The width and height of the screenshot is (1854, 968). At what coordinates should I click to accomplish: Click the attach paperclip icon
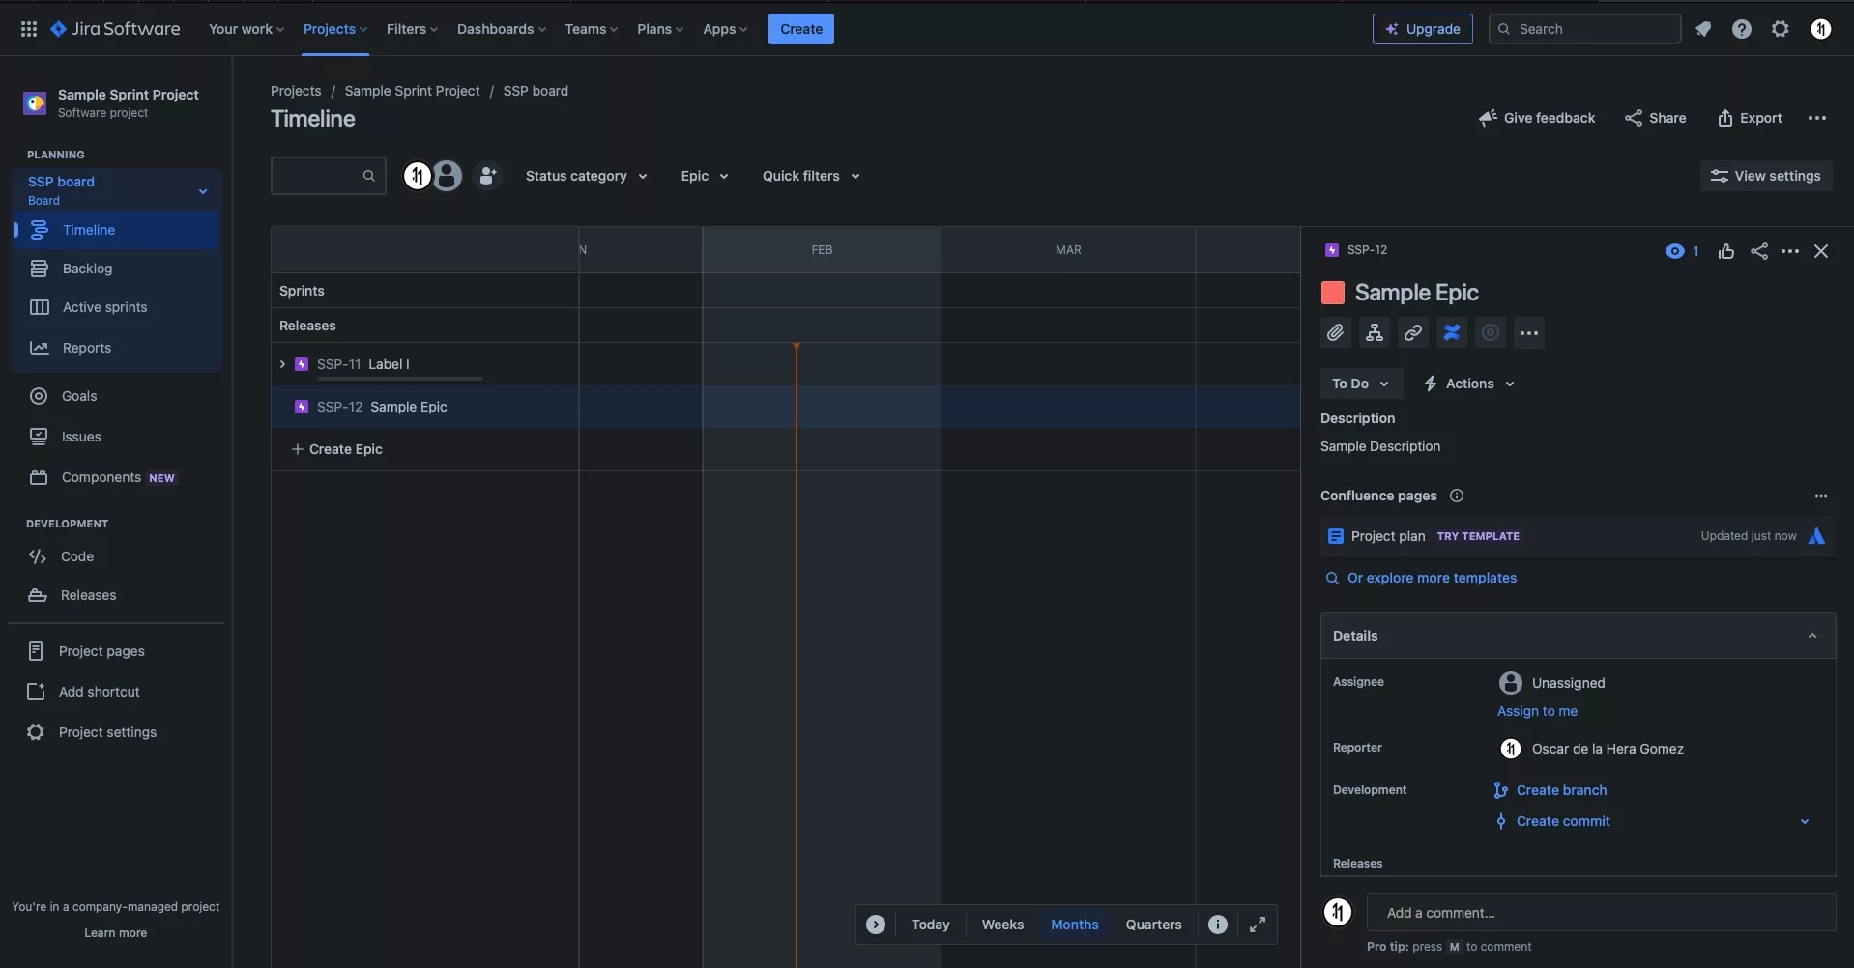click(1336, 332)
